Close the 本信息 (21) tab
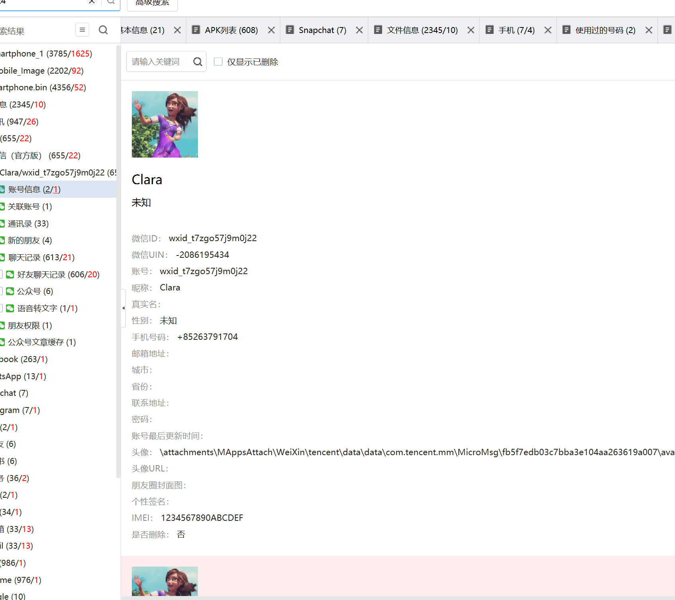This screenshot has width=675, height=600. pyautogui.click(x=178, y=30)
